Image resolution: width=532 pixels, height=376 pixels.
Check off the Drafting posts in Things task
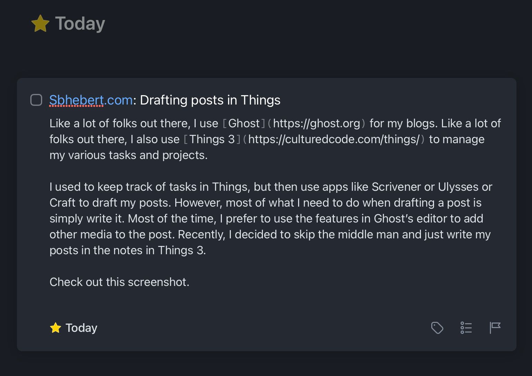click(36, 100)
